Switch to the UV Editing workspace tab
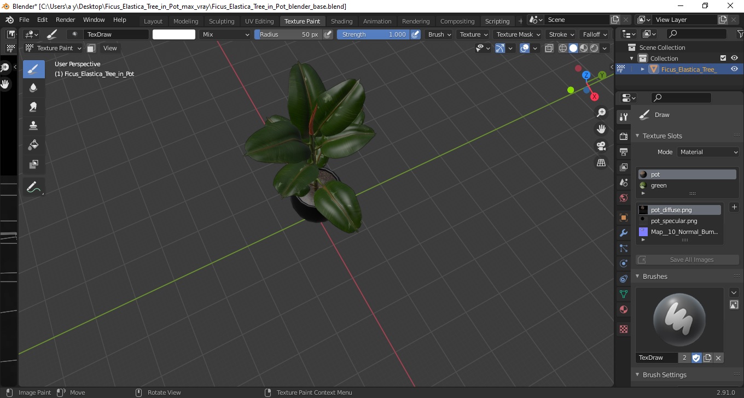This screenshot has height=398, width=744. 259,21
